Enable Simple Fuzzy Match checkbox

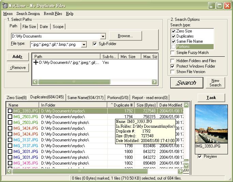(x=173, y=53)
